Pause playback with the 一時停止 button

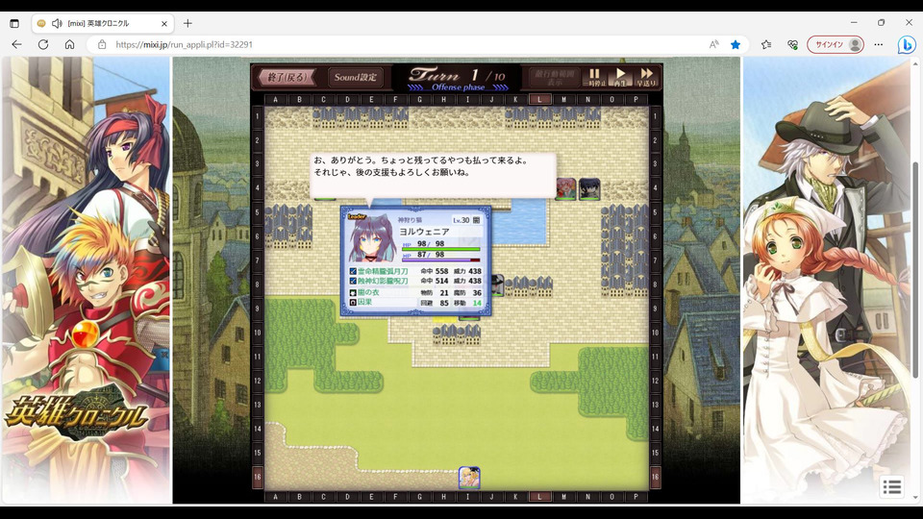594,77
